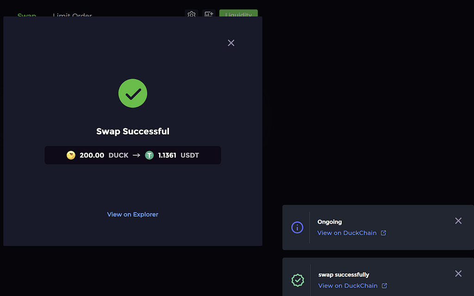This screenshot has width=474, height=296.
Task: Click the verified badge icon in success toast
Action: point(298,280)
